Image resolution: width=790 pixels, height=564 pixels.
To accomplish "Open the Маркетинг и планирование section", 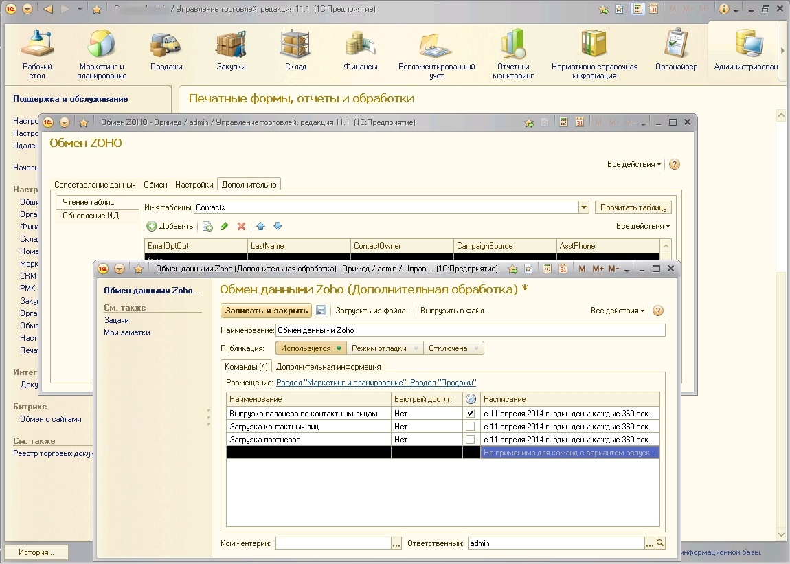I will 102,54.
